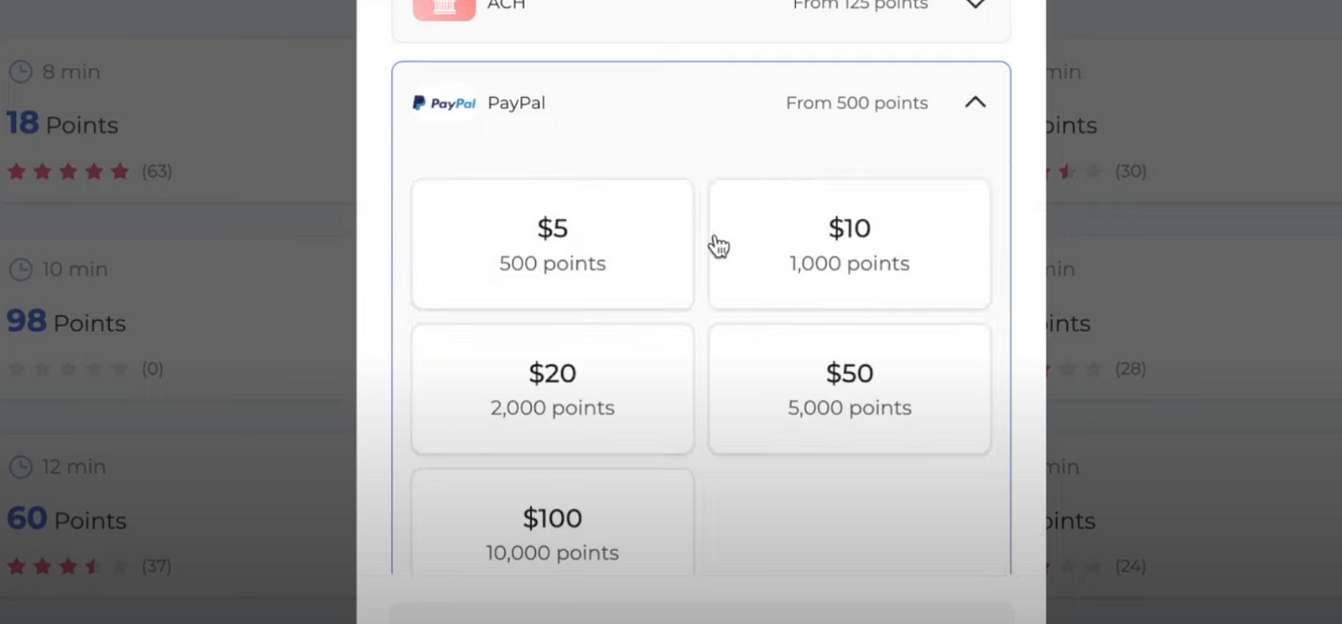Open the 98 Points survey

[x=66, y=322]
